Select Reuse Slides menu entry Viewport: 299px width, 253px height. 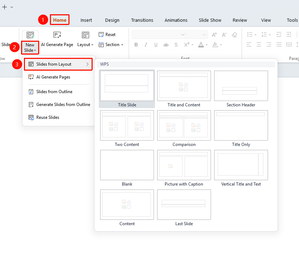tap(58, 117)
